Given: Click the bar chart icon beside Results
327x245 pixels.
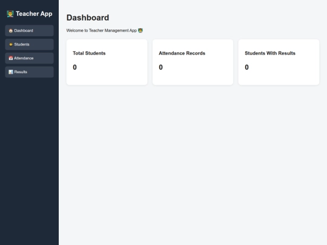Looking at the screenshot, I should (11, 72).
